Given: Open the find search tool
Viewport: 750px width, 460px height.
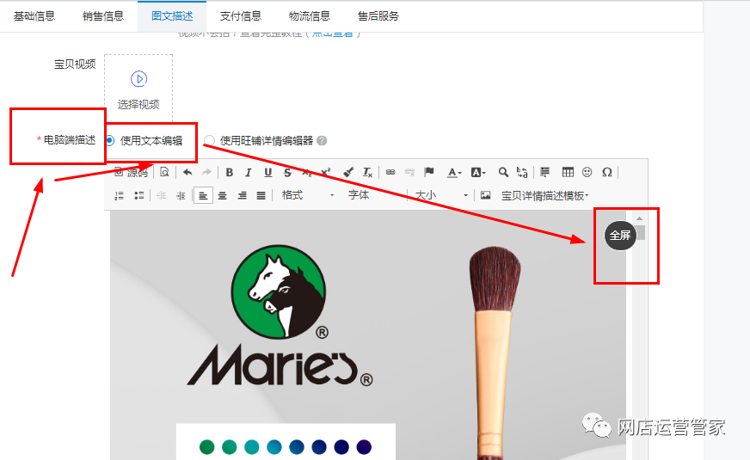Looking at the screenshot, I should coord(503,172).
